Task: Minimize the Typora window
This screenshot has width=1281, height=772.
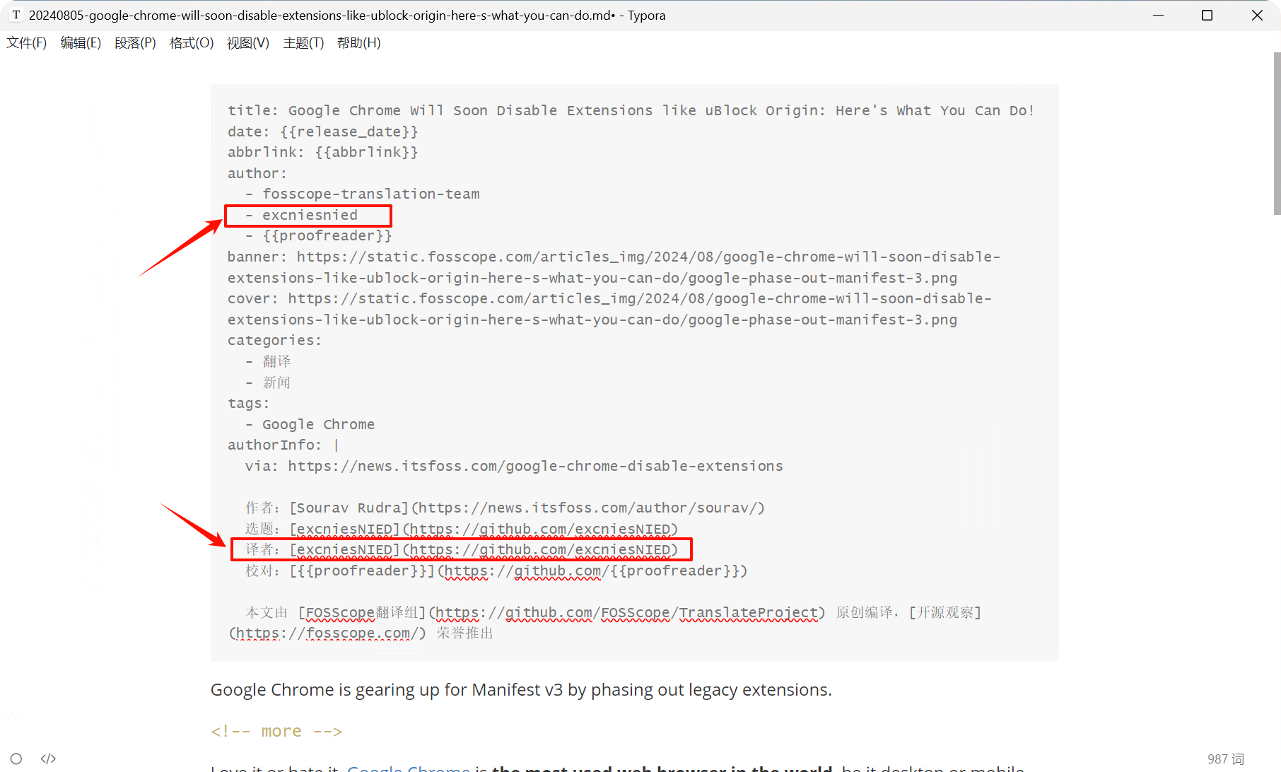Action: click(x=1158, y=15)
